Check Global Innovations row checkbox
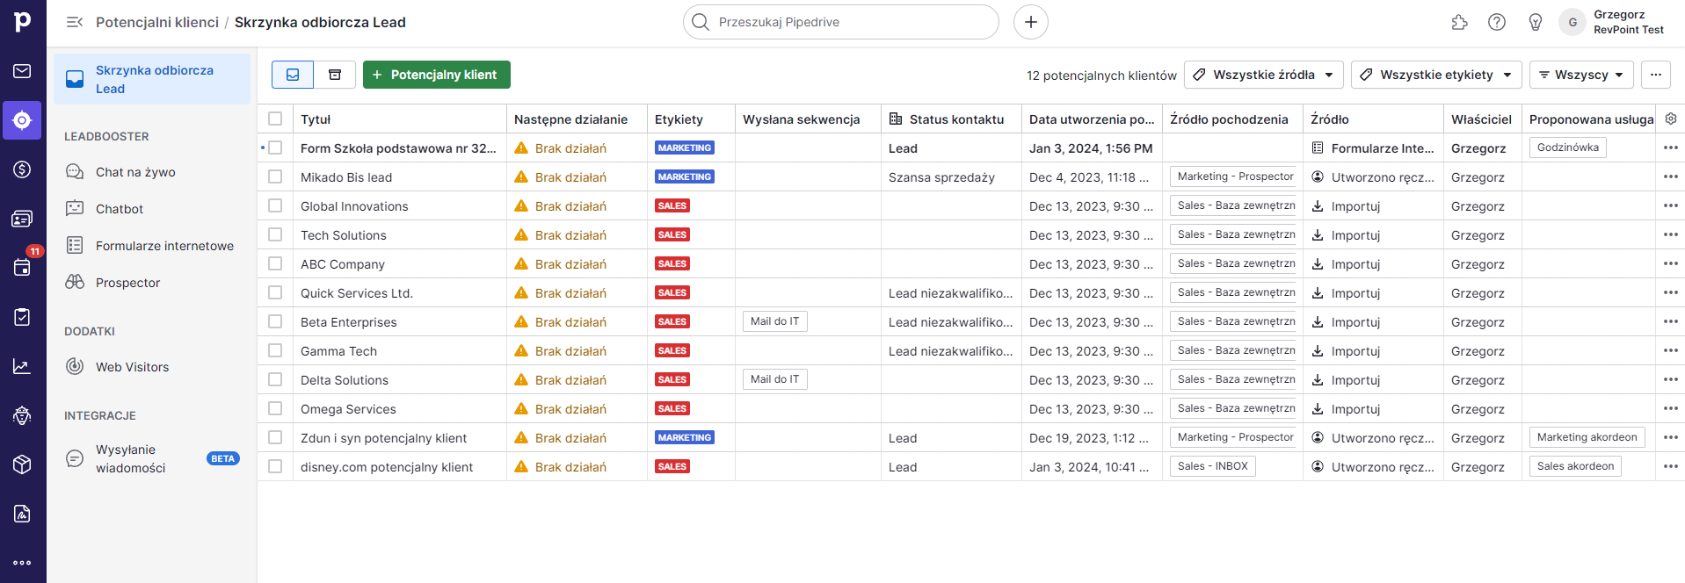This screenshot has height=583, width=1685. coord(275,205)
